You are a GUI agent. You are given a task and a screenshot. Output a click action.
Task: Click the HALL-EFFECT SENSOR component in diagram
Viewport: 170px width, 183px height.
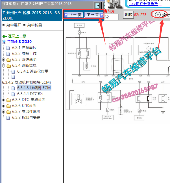149,50
